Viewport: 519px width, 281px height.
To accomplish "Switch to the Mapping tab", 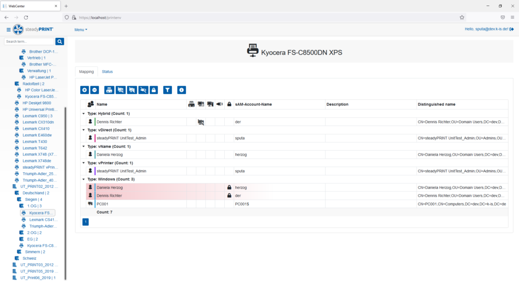I will pyautogui.click(x=86, y=72).
